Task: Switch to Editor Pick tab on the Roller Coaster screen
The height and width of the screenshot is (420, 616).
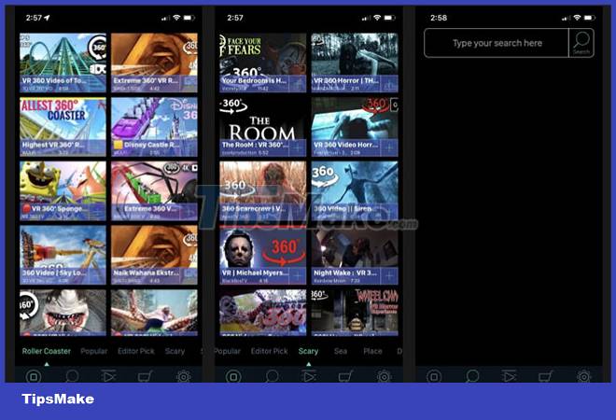Action: [136, 351]
